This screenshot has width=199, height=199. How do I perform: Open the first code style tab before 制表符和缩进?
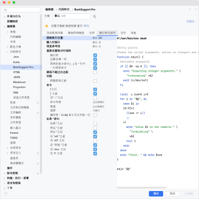tap(55, 33)
